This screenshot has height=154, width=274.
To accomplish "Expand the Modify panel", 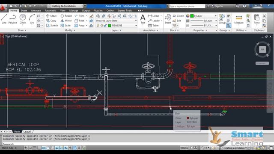I will point(70,30).
